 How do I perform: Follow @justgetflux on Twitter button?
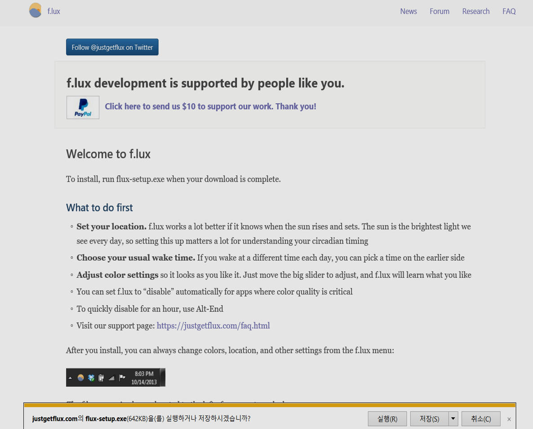click(x=112, y=47)
